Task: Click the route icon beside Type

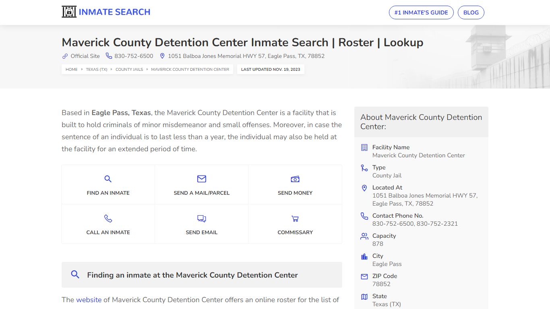Action: tap(364, 168)
